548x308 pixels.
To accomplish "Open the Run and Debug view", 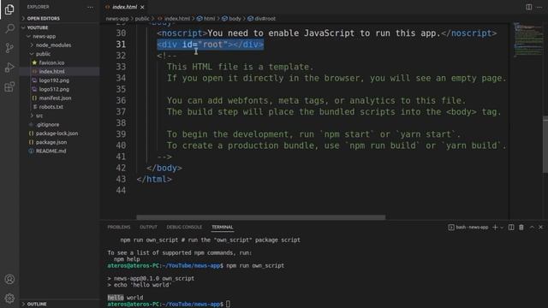I will pos(9,68).
